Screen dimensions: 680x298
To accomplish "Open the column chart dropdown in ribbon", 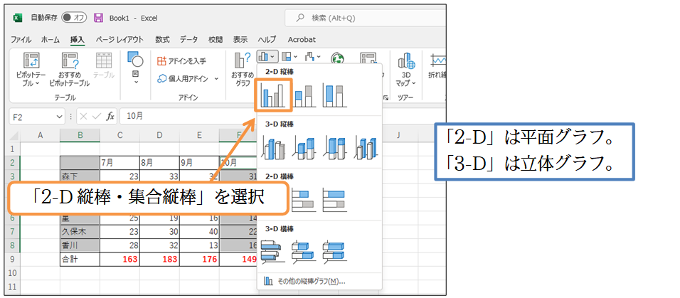I will click(265, 57).
